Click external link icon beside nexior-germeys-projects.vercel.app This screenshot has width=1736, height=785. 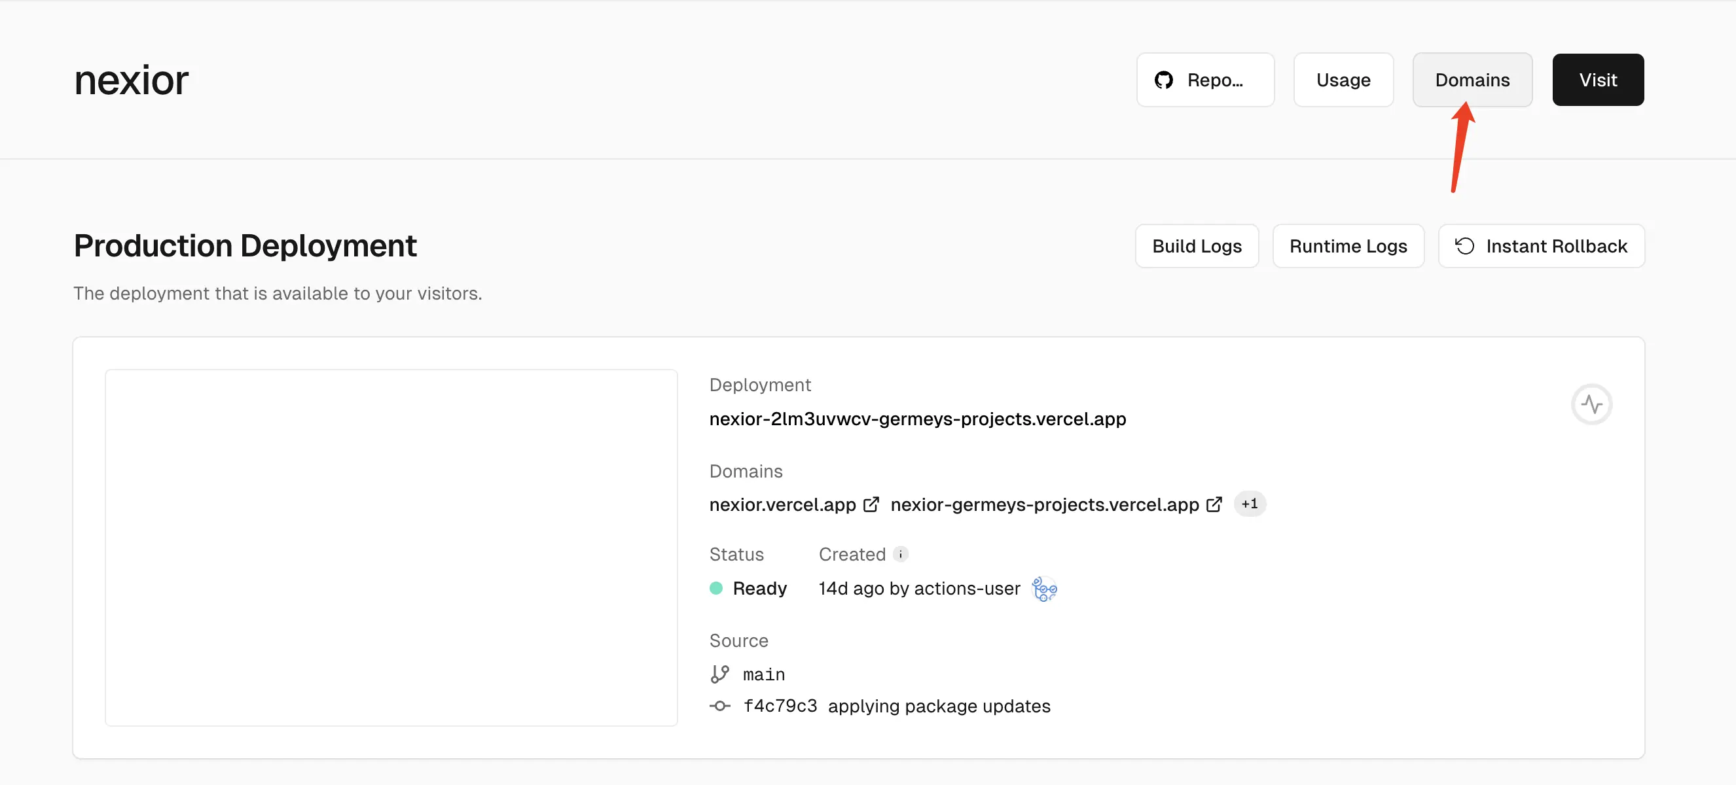[1214, 504]
